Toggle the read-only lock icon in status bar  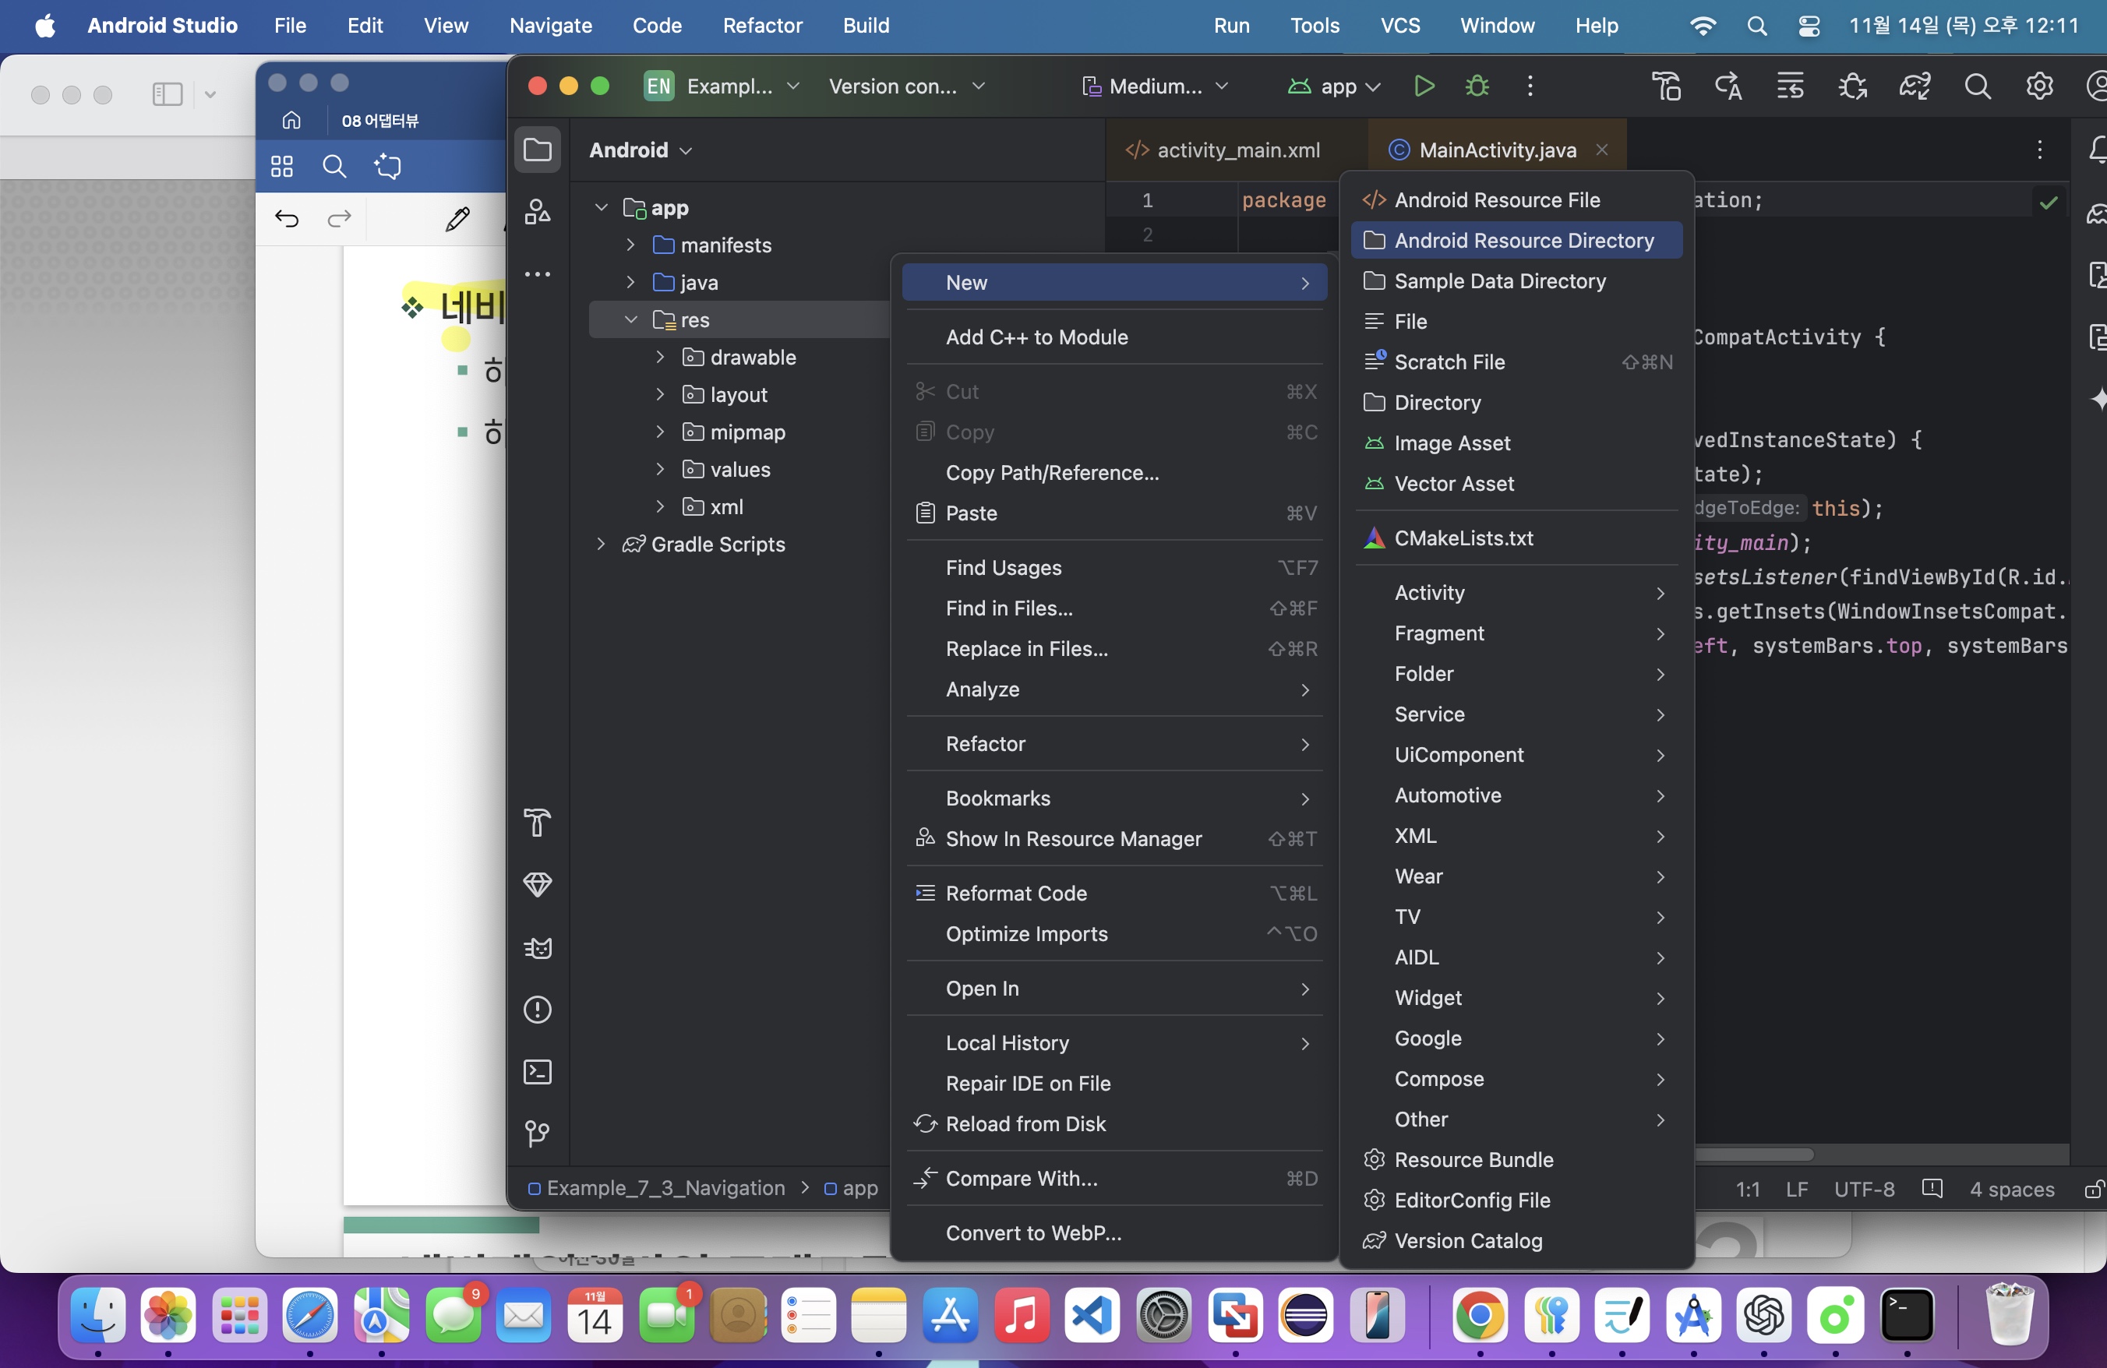click(x=2093, y=1190)
